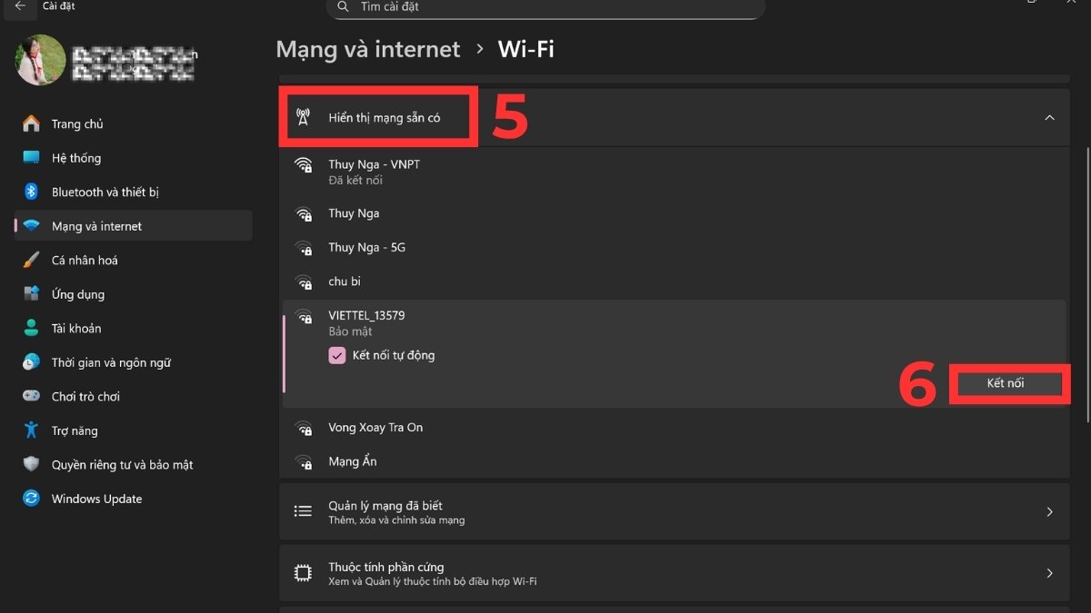Select the Windows Update icon
Image resolution: width=1091 pixels, height=613 pixels.
tap(31, 499)
